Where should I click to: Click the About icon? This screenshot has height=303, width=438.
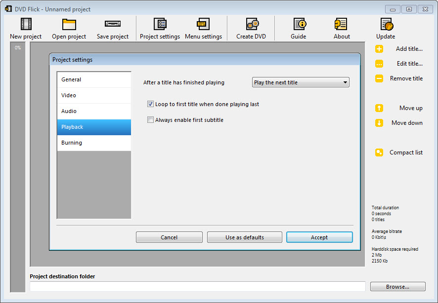(x=341, y=24)
